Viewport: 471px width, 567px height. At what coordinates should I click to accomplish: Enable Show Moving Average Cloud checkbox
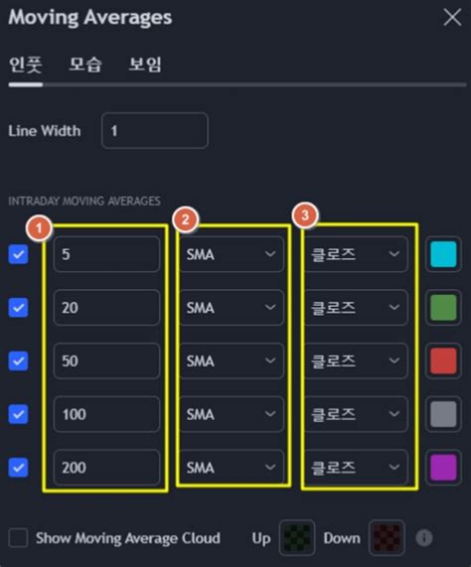[x=18, y=538]
